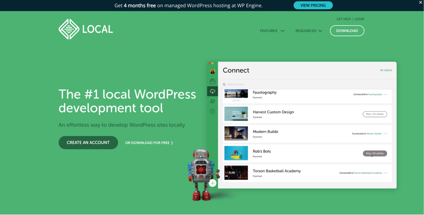Screen dimensions: 424x215
Task: Open the My Hosts link
Action: click(x=386, y=71)
